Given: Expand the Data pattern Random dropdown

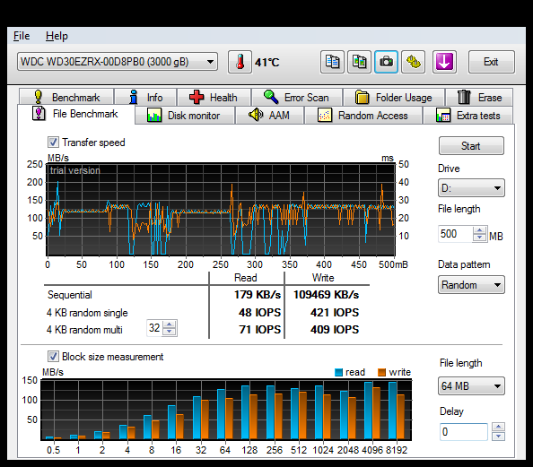Looking at the screenshot, I should 471,285.
